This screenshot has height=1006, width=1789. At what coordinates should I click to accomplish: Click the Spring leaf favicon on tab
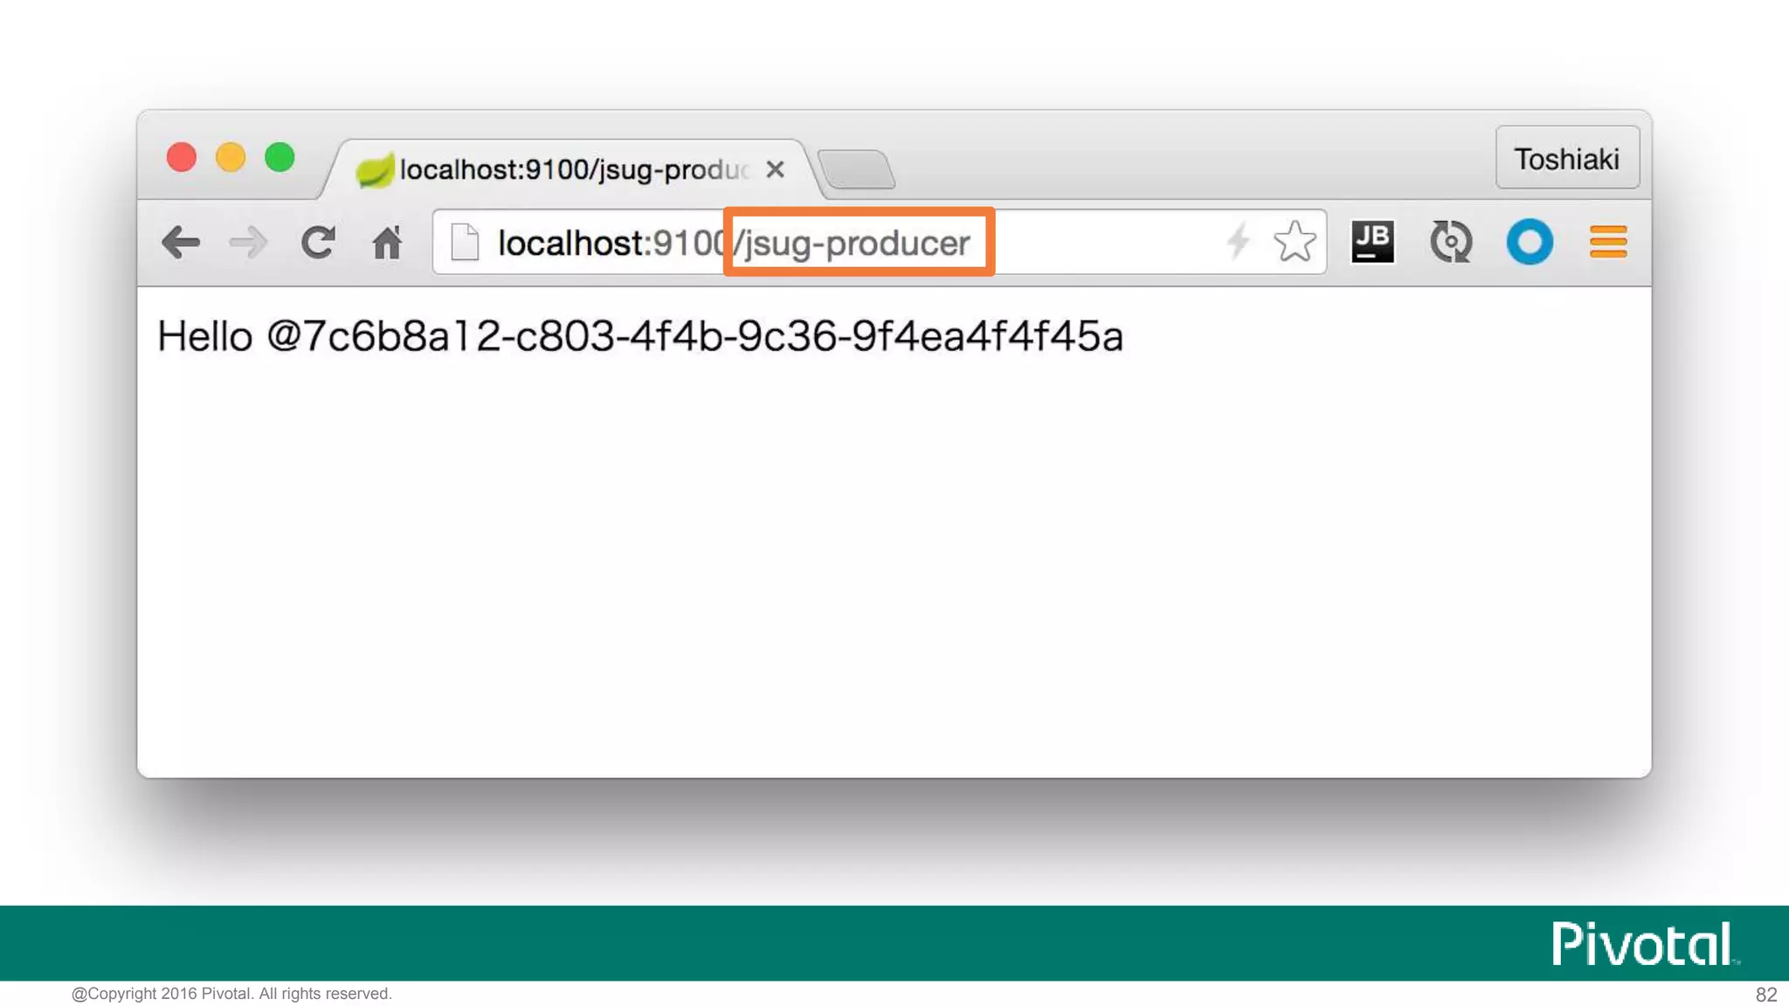click(374, 169)
